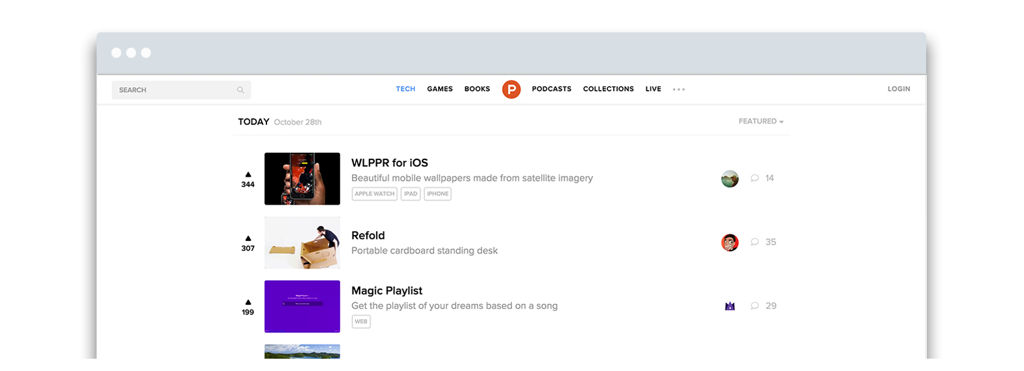Open the Product Hunt logo home
Viewport: 1024px width, 371px height.
(x=511, y=89)
